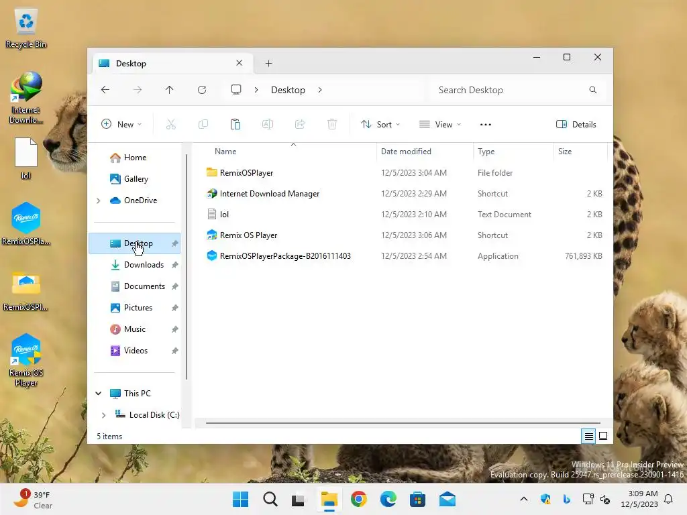Select Recycle Bin desktop icon

point(26,28)
